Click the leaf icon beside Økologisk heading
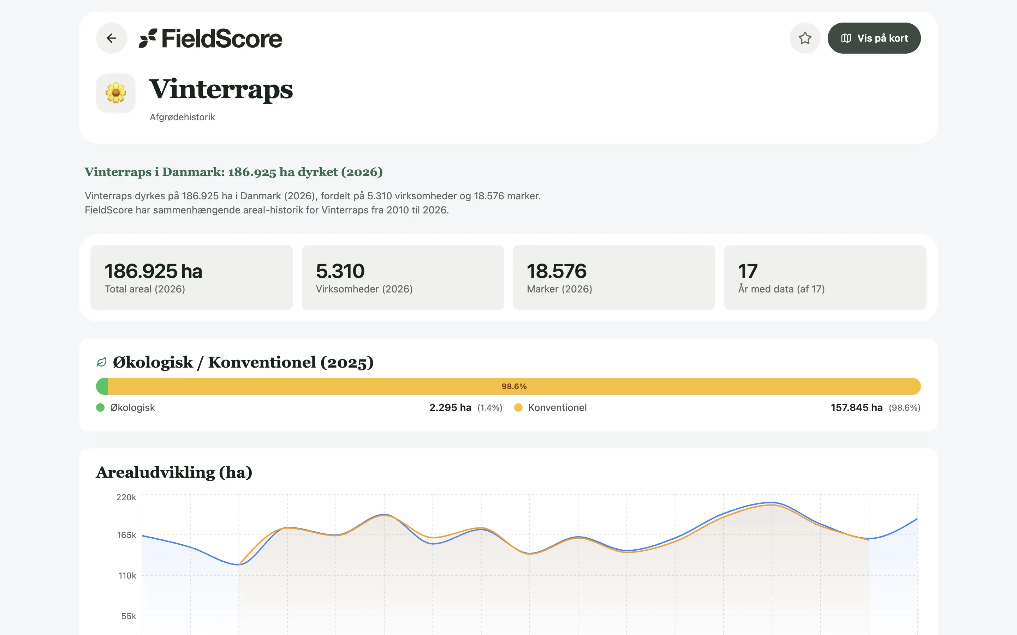 (102, 362)
